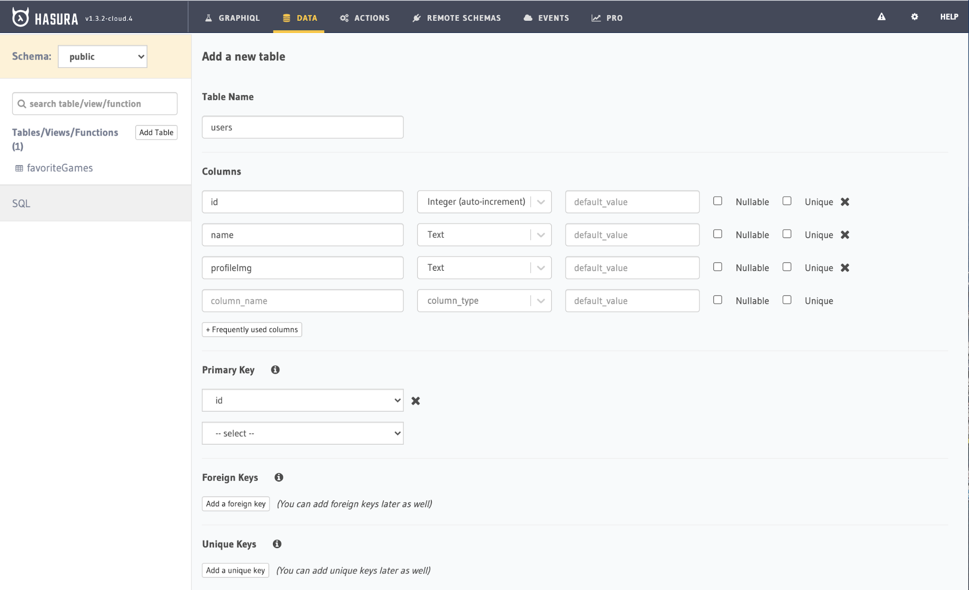Open the Pro metrics chart icon

(x=595, y=17)
